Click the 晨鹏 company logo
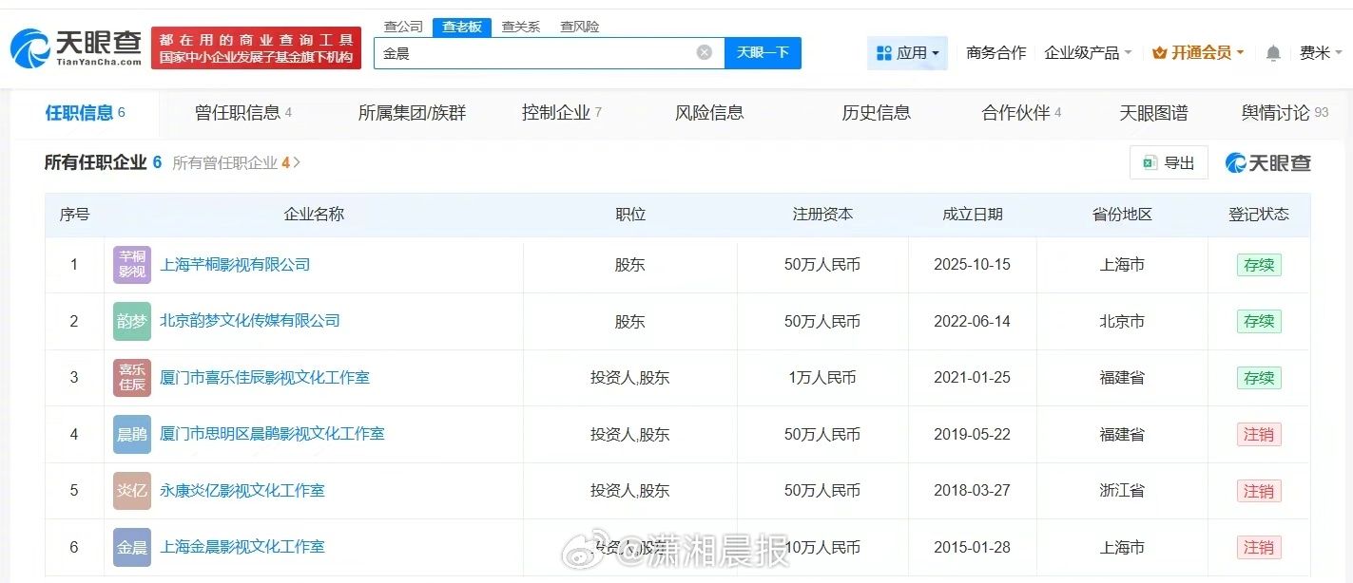This screenshot has width=1353, height=583. pos(132,434)
